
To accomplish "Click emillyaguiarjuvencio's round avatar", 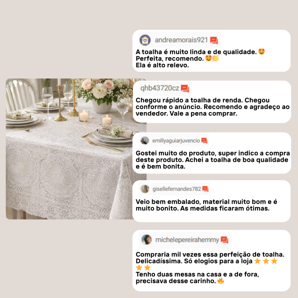I will (x=145, y=141).
